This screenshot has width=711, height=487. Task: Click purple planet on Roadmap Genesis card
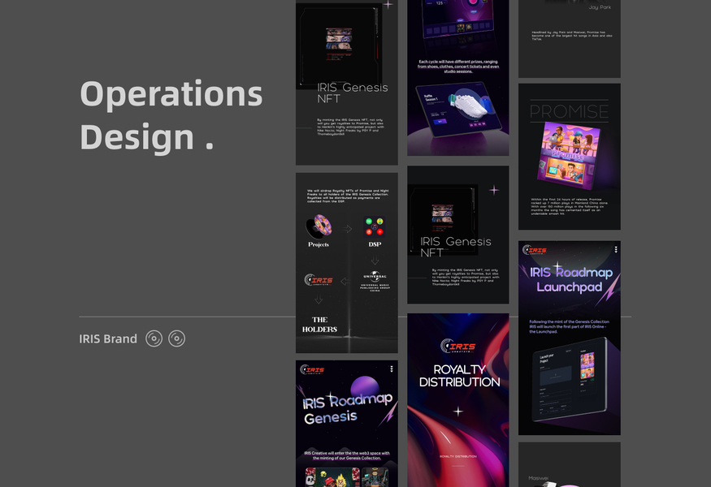click(x=365, y=388)
